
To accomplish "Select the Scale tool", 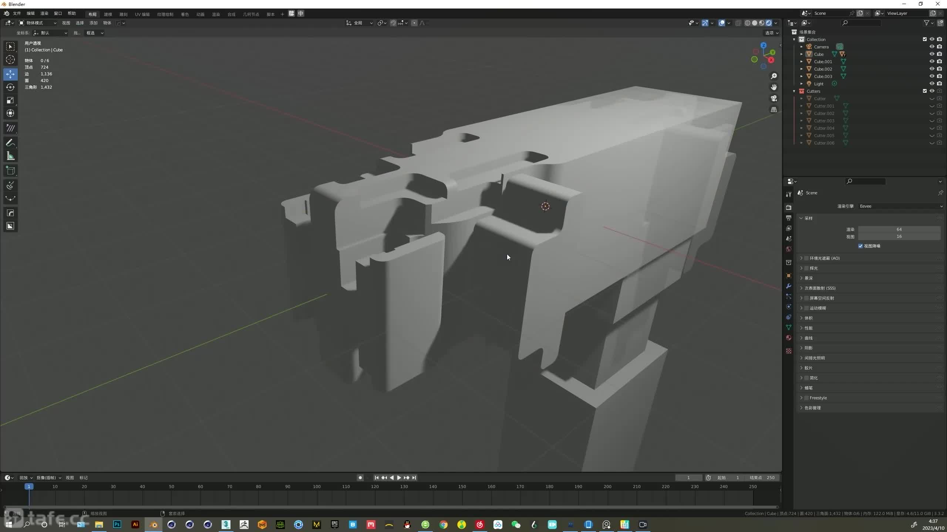I will tap(10, 100).
